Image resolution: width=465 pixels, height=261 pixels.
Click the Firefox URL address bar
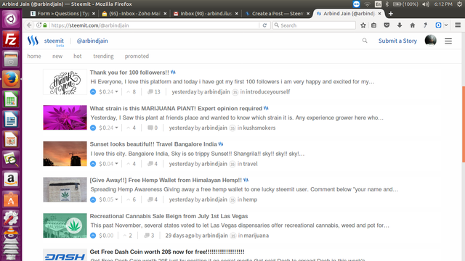click(154, 25)
